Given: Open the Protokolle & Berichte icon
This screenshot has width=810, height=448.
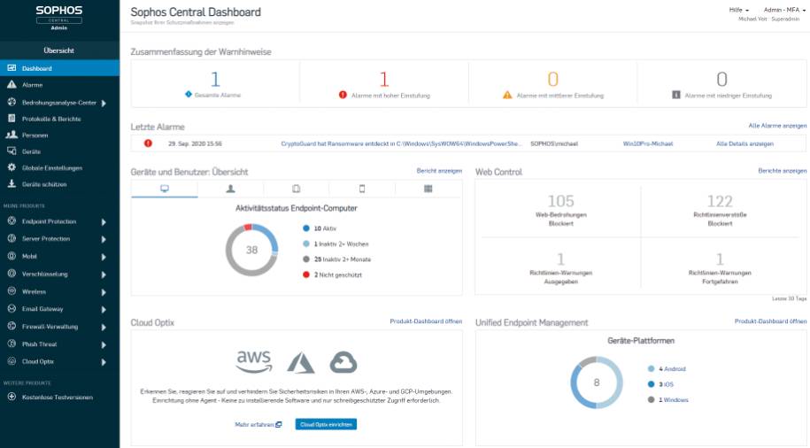Looking at the screenshot, I should click(x=12, y=119).
